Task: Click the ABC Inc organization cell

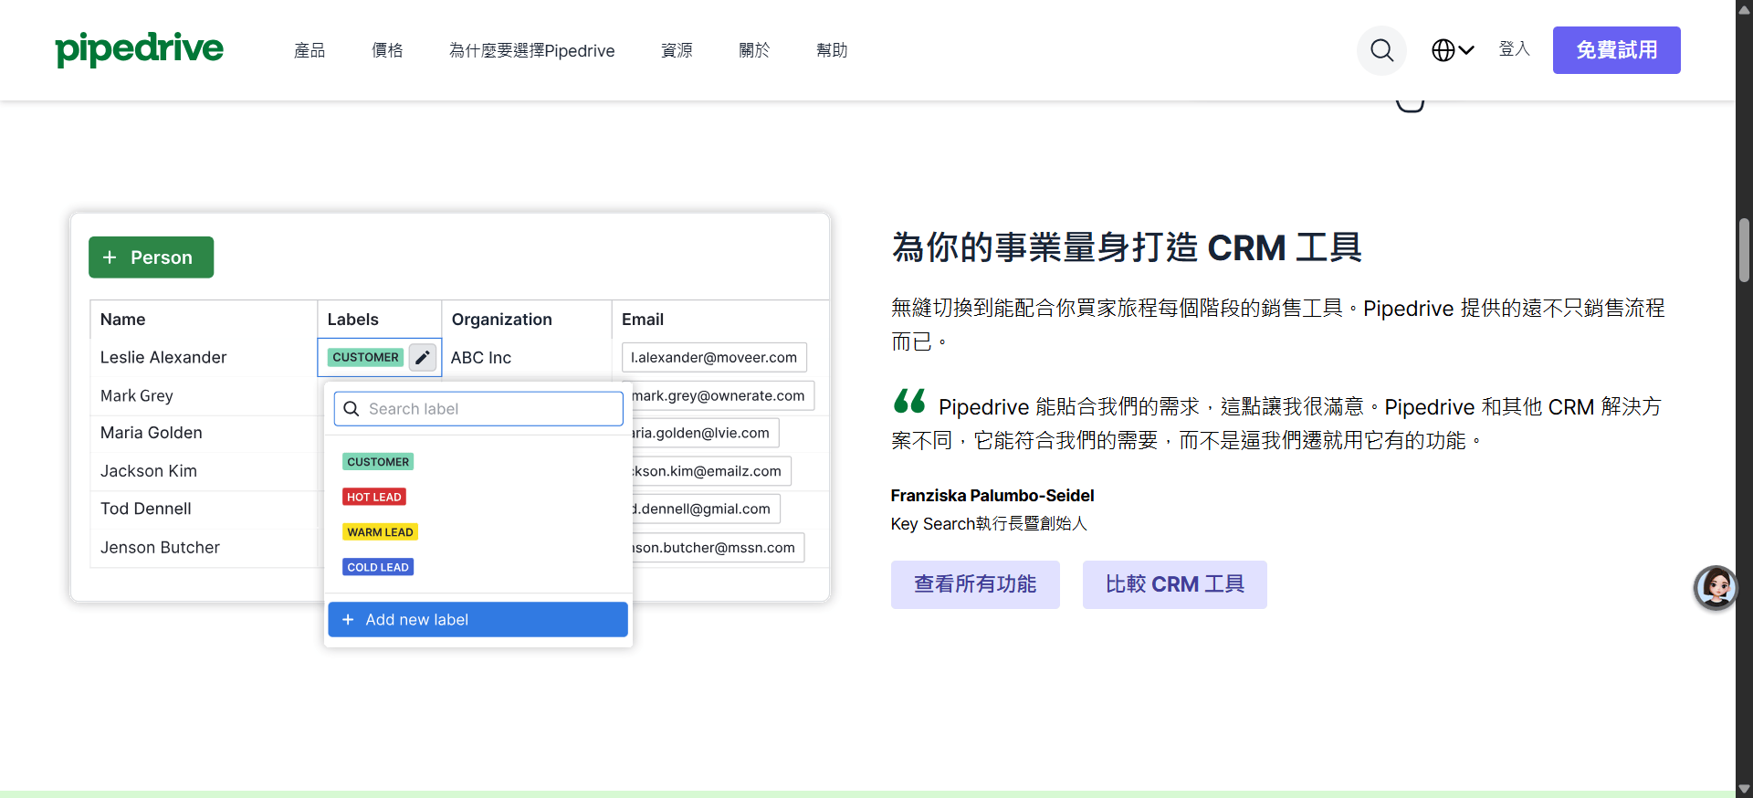Action: coord(481,358)
